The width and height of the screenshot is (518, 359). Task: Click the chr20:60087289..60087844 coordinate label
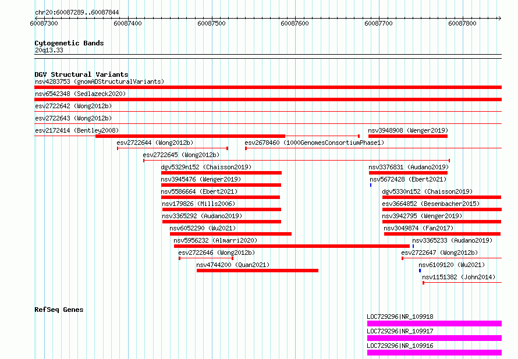pos(77,13)
